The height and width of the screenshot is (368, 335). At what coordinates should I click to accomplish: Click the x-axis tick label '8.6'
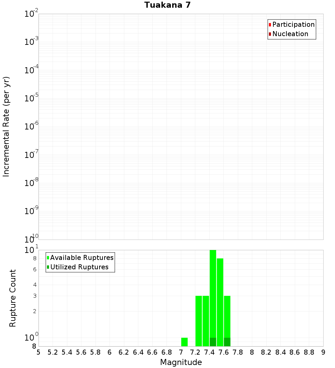click(x=295, y=353)
